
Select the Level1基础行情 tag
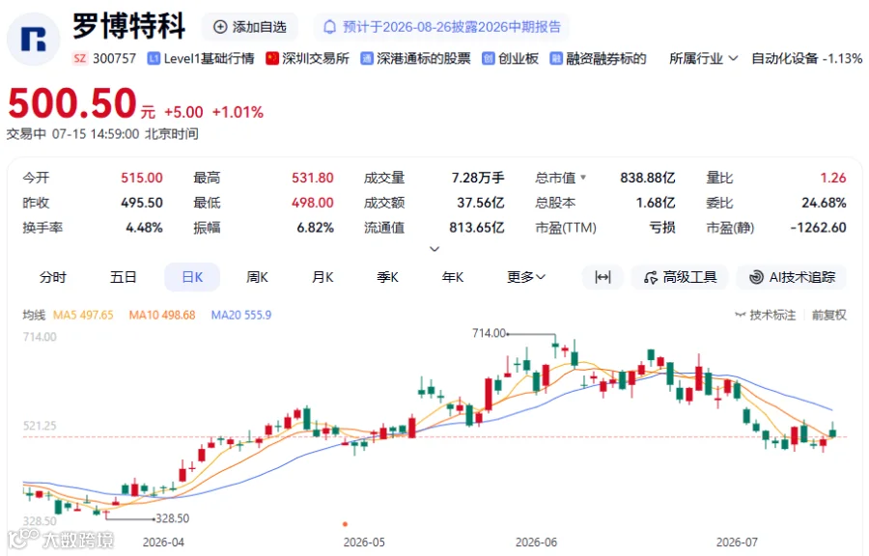tap(201, 58)
